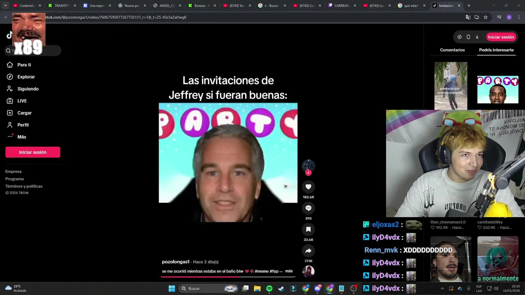Open the creator's avatar beside the video

[x=308, y=165]
